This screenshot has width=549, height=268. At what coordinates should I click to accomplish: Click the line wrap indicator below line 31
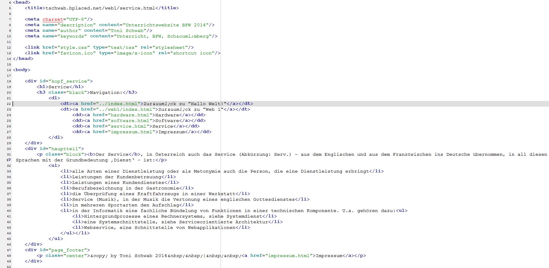[9, 160]
